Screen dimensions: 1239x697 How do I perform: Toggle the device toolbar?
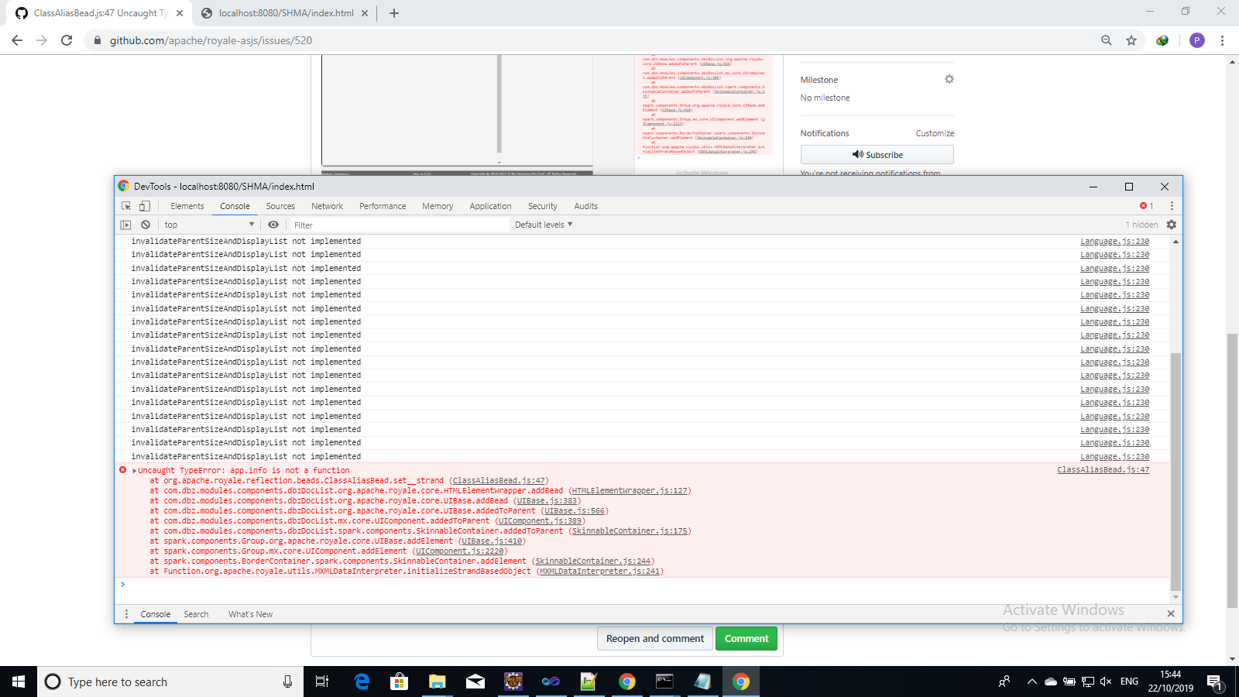coord(143,206)
